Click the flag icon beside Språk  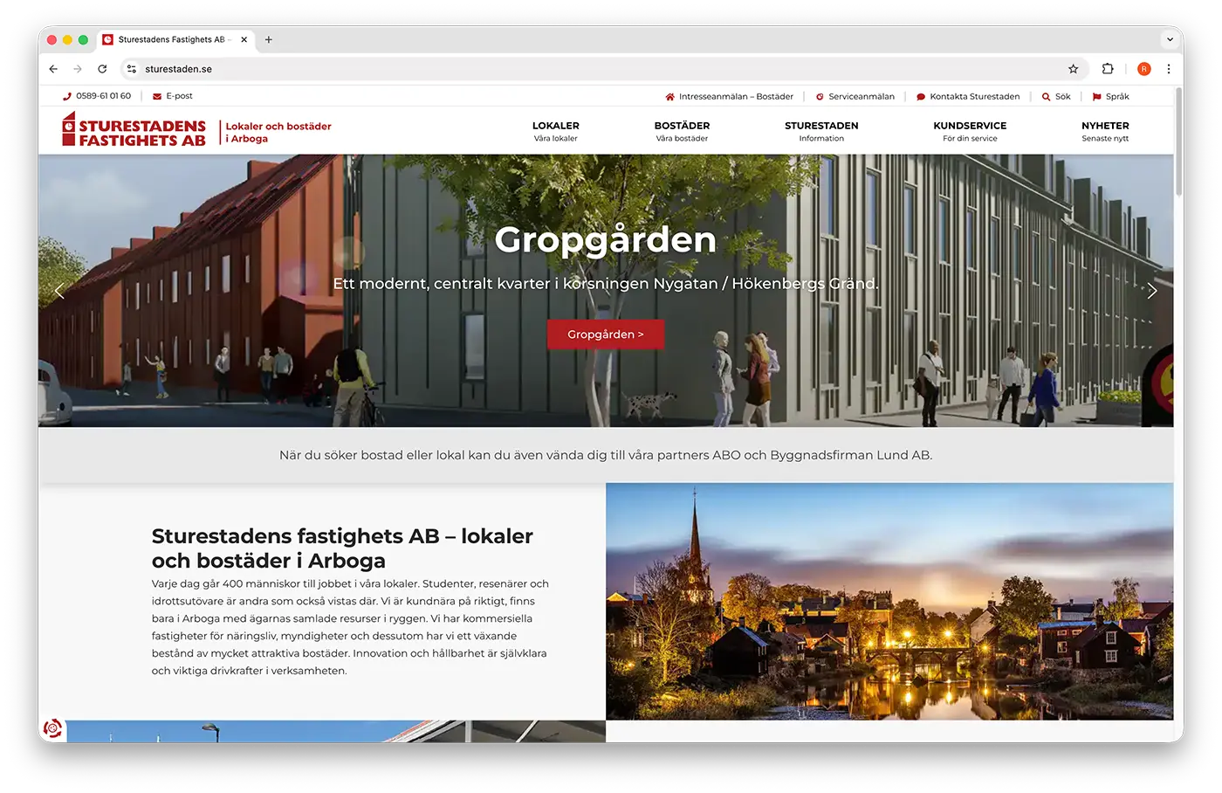click(1096, 97)
